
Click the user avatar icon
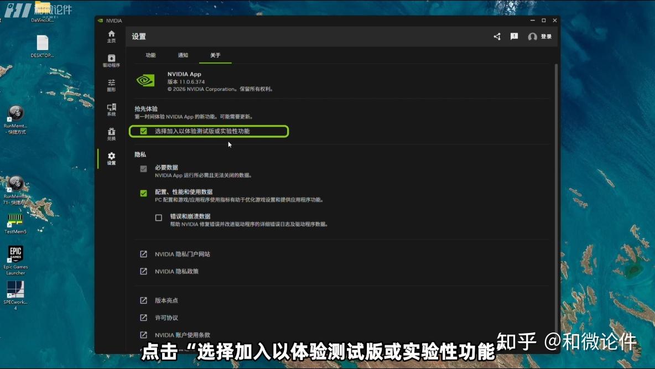click(532, 37)
